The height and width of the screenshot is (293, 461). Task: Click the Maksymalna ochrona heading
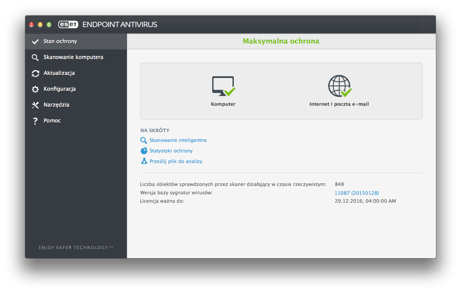coord(281,41)
